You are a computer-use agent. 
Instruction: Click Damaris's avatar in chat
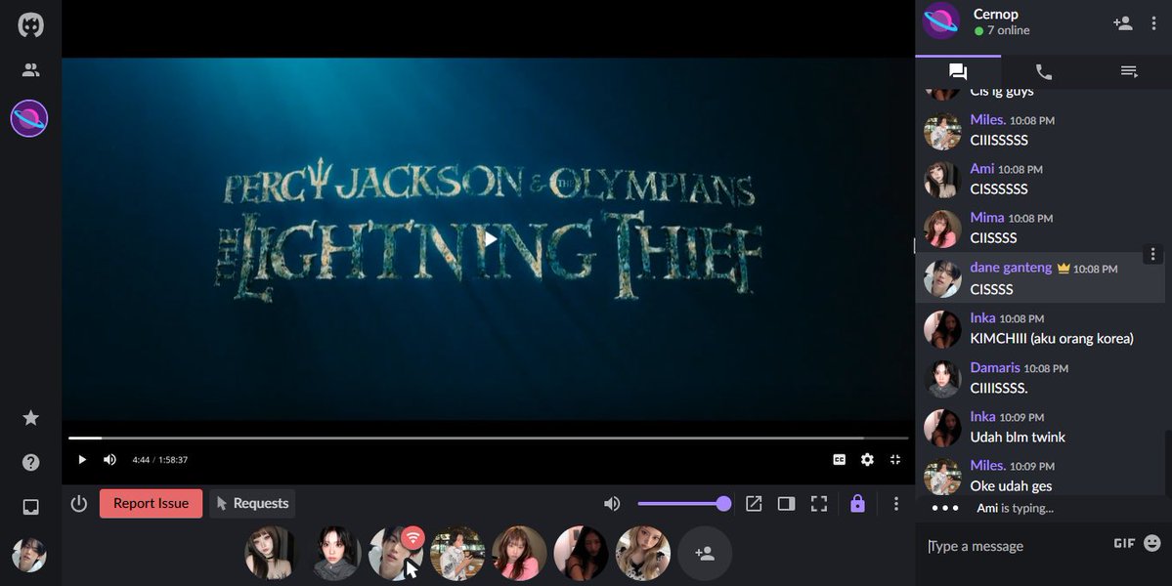click(941, 379)
